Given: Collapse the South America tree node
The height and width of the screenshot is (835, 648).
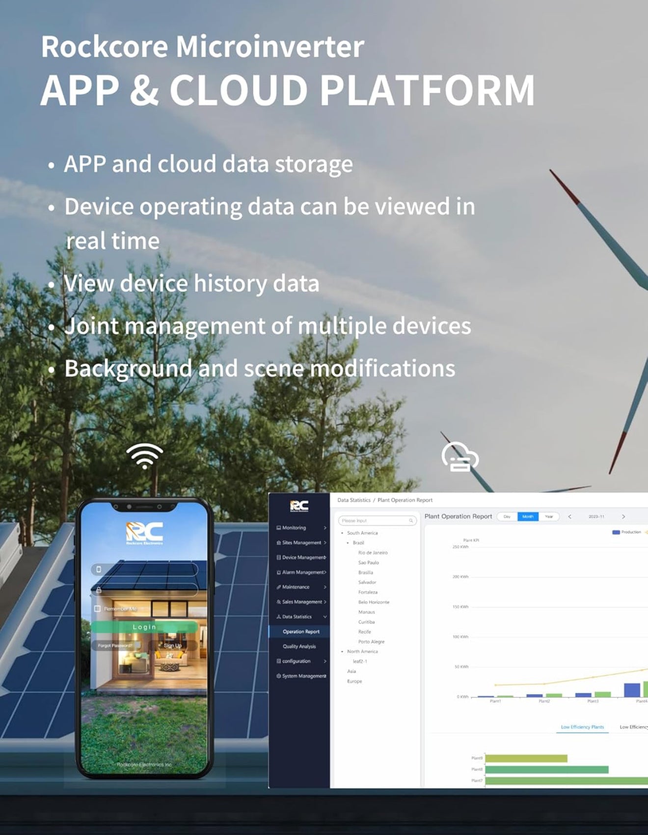Looking at the screenshot, I should coord(342,533).
